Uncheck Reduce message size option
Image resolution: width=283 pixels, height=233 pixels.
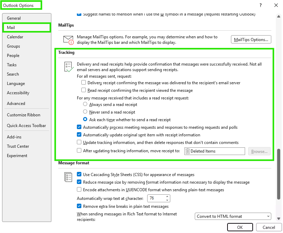pos(79,182)
